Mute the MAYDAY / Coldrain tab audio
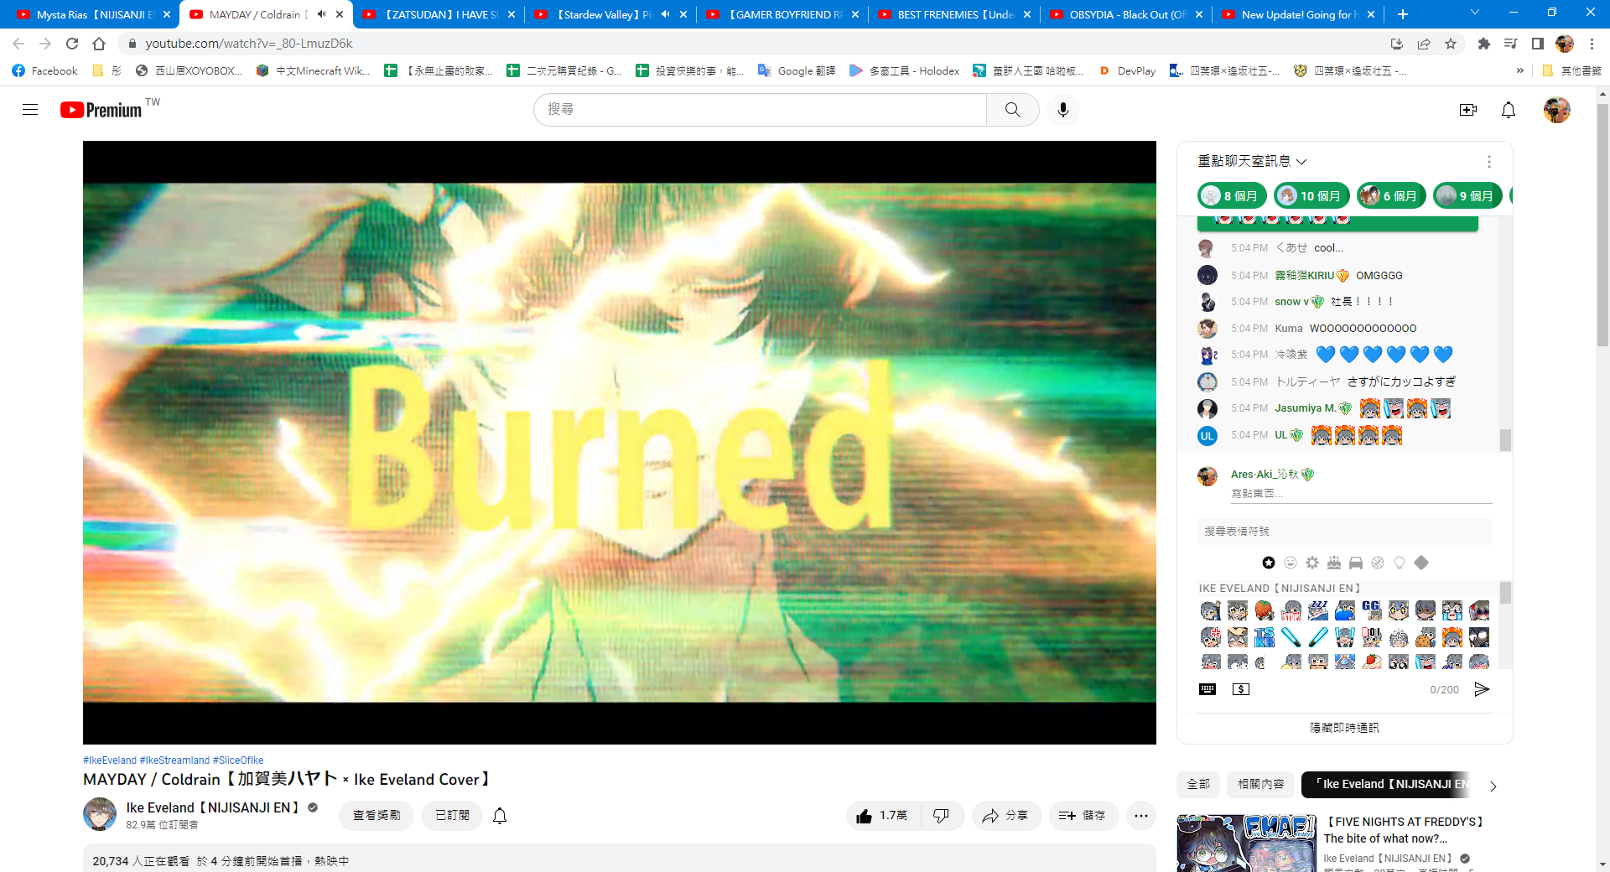 click(x=321, y=14)
